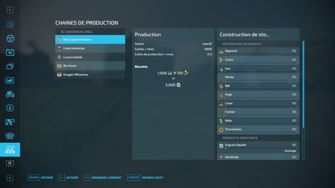Viewport: 335px width, 188px height.
Task: Click the A key page-up icon
Action: pyautogui.click(x=10, y=10)
